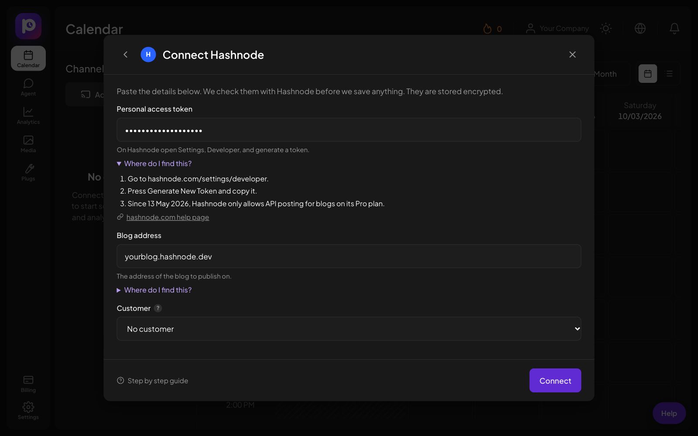Image resolution: width=698 pixels, height=436 pixels.
Task: Click the Hashnode Pro plan note step
Action: 256,204
